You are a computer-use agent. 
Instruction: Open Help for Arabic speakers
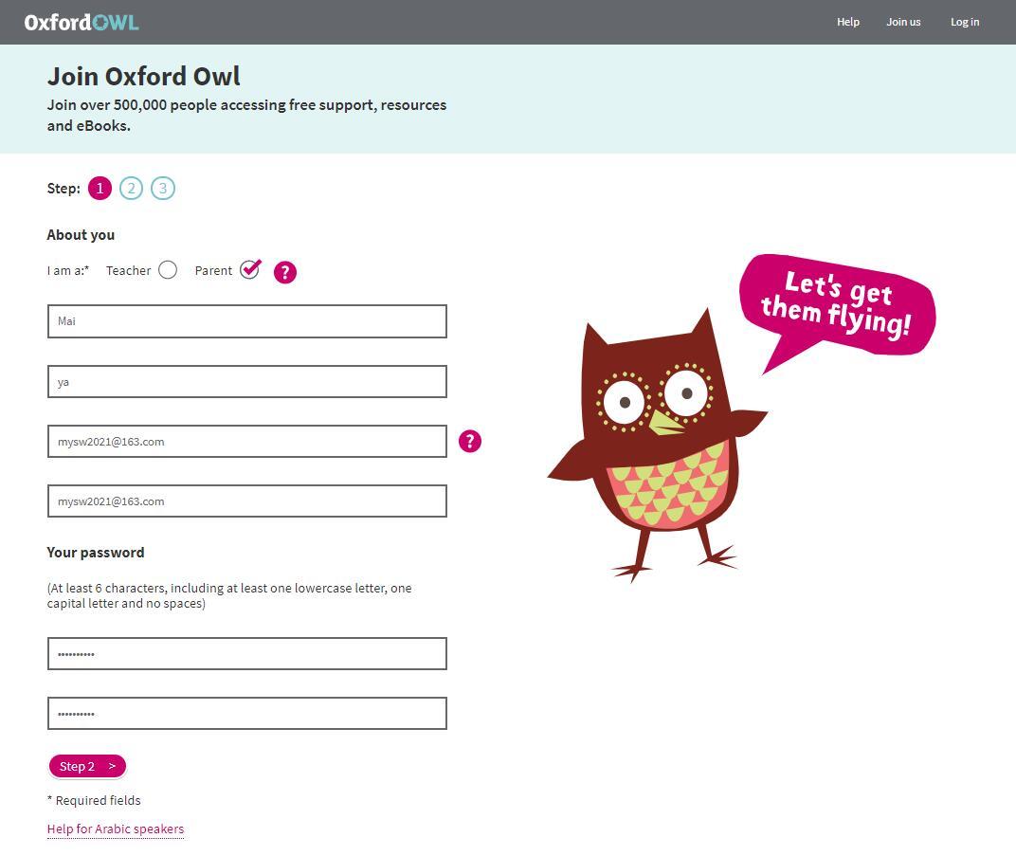click(115, 829)
